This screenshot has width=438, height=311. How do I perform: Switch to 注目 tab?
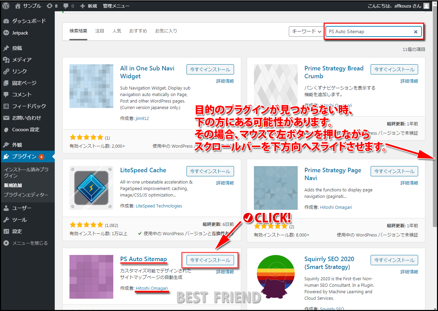tap(100, 31)
